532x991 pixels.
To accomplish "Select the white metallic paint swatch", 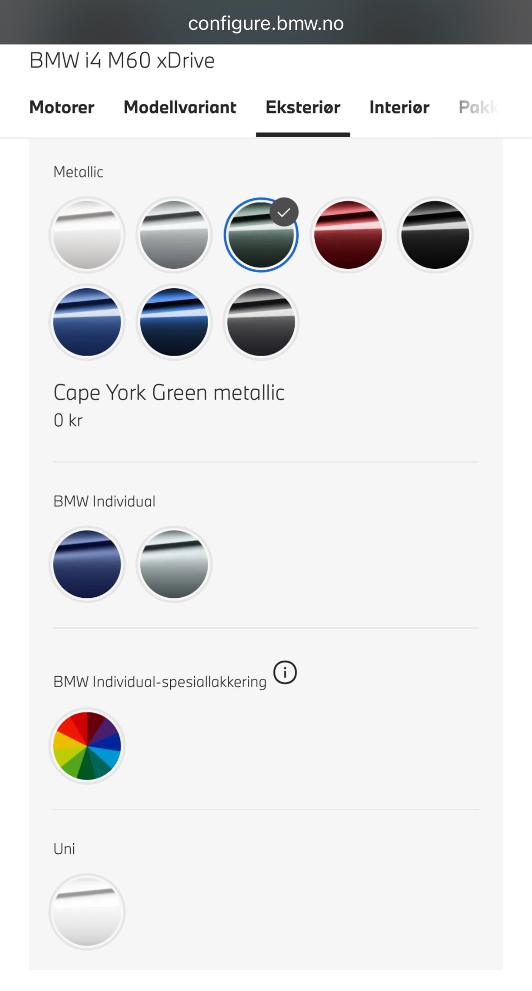I will [x=87, y=235].
